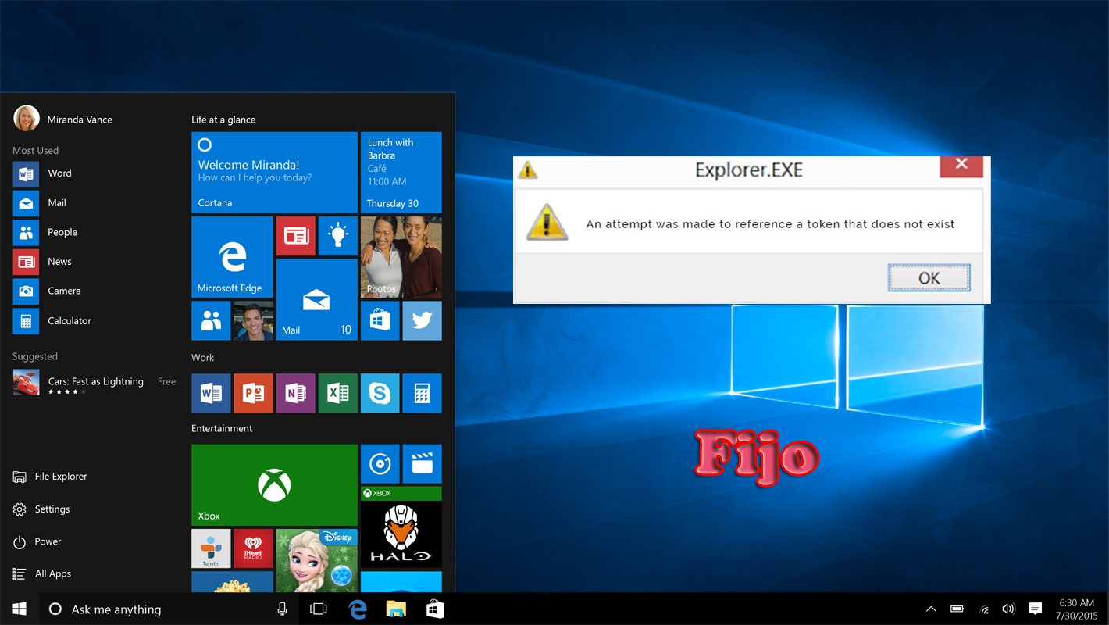Open File Explorer from the taskbar
The width and height of the screenshot is (1109, 625).
tap(396, 609)
